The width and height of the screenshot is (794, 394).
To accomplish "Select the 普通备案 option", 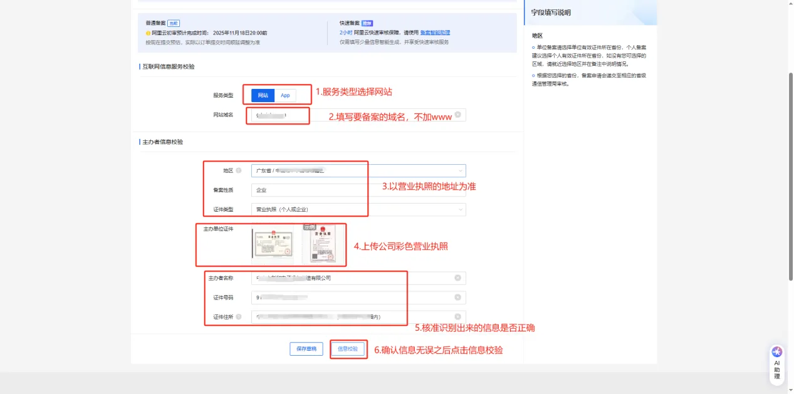I will point(155,23).
